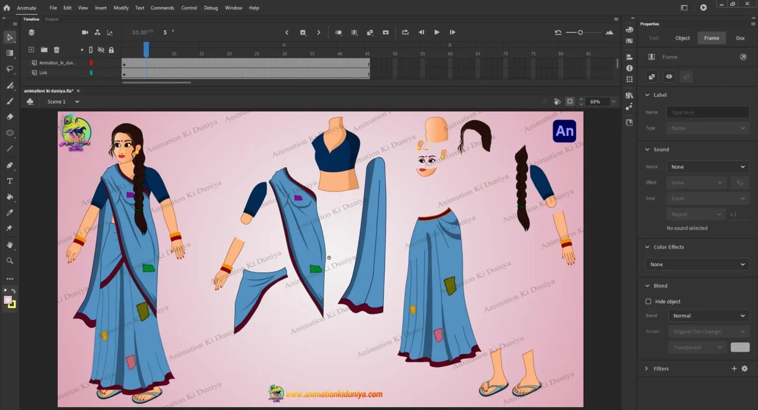
Task: Select the Lasso tool
Action: point(10,69)
